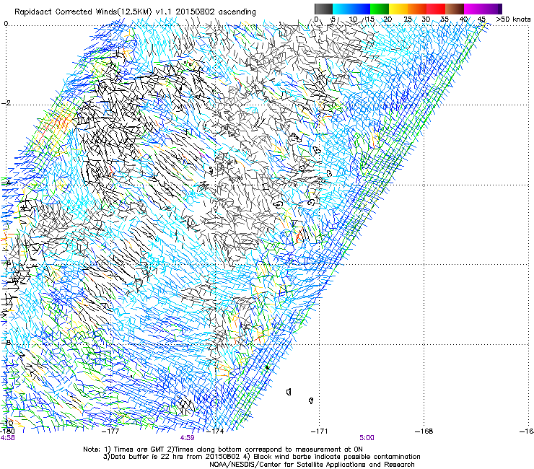This screenshot has height=469, width=534.
Task: Click the green 15-20 knots legend swatch
Action: click(380, 9)
